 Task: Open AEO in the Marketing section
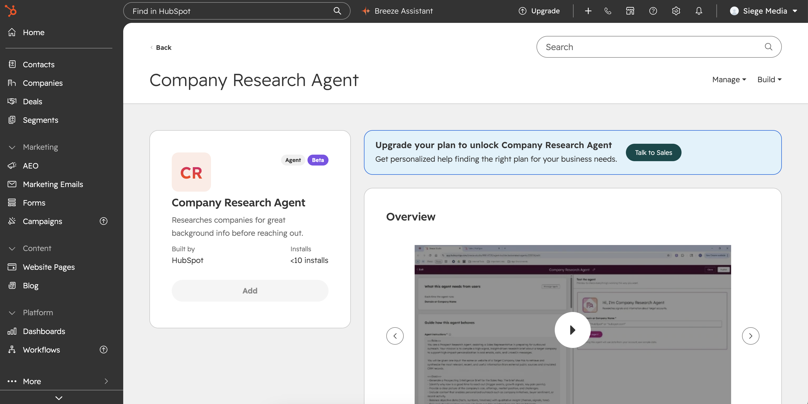31,166
